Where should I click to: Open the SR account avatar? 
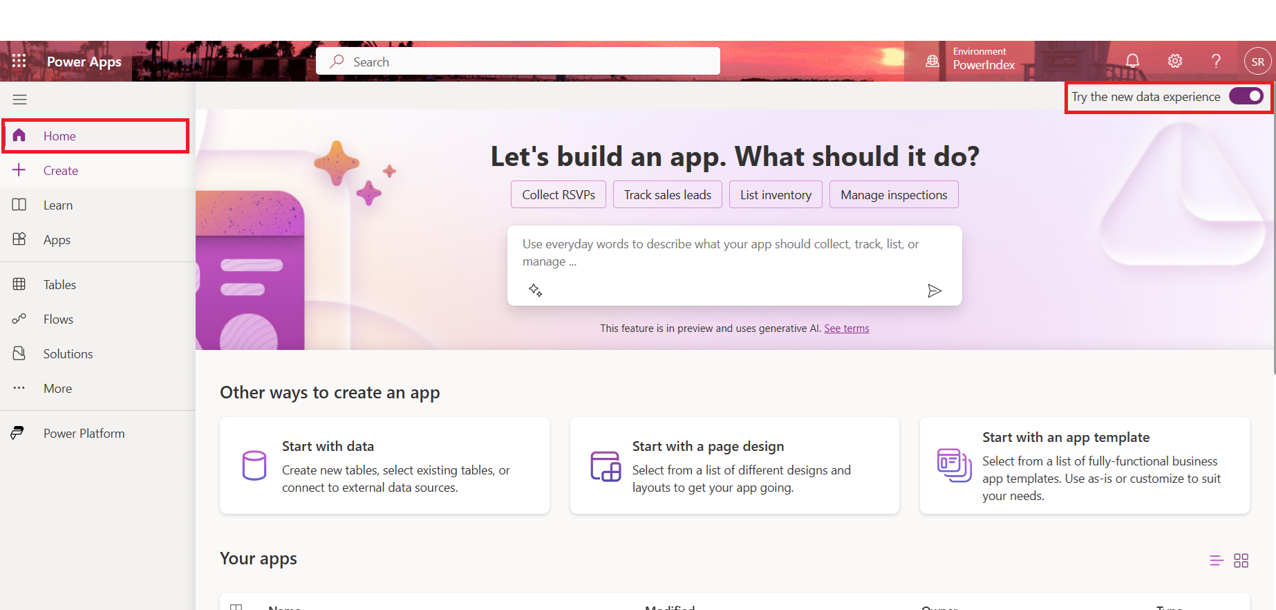[1257, 62]
